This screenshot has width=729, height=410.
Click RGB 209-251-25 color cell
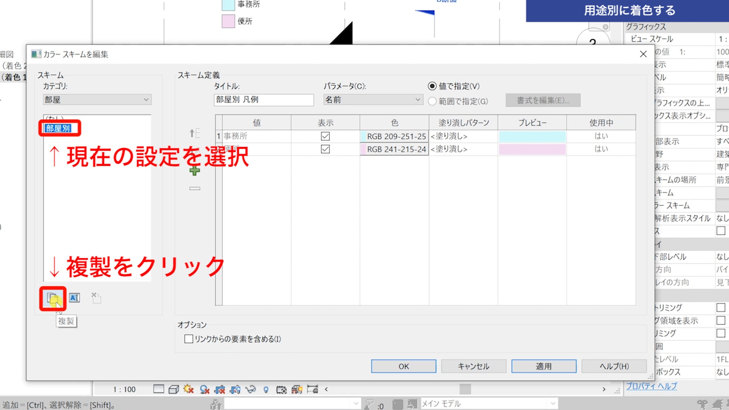(x=395, y=136)
